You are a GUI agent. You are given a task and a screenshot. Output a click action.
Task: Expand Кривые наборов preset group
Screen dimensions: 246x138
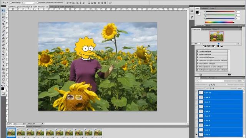pyautogui.click(x=198, y=54)
